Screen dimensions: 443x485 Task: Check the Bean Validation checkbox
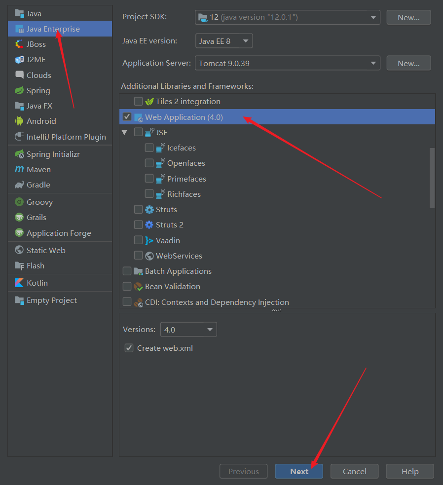[x=127, y=287]
